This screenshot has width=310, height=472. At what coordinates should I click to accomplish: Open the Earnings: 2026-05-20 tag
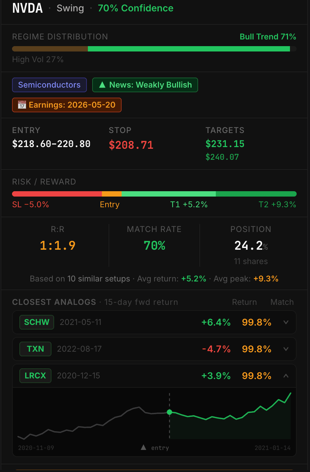(67, 105)
